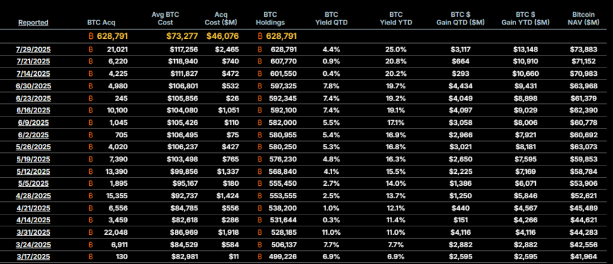The image size is (613, 264).
Task: Click the $73,277 average cost total
Action: click(x=181, y=36)
